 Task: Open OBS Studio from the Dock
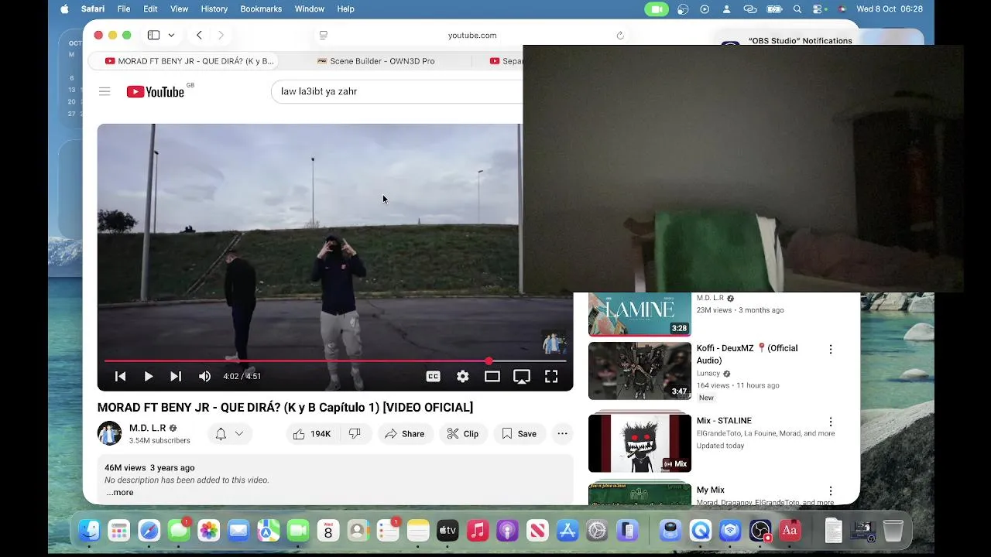pyautogui.click(x=760, y=530)
